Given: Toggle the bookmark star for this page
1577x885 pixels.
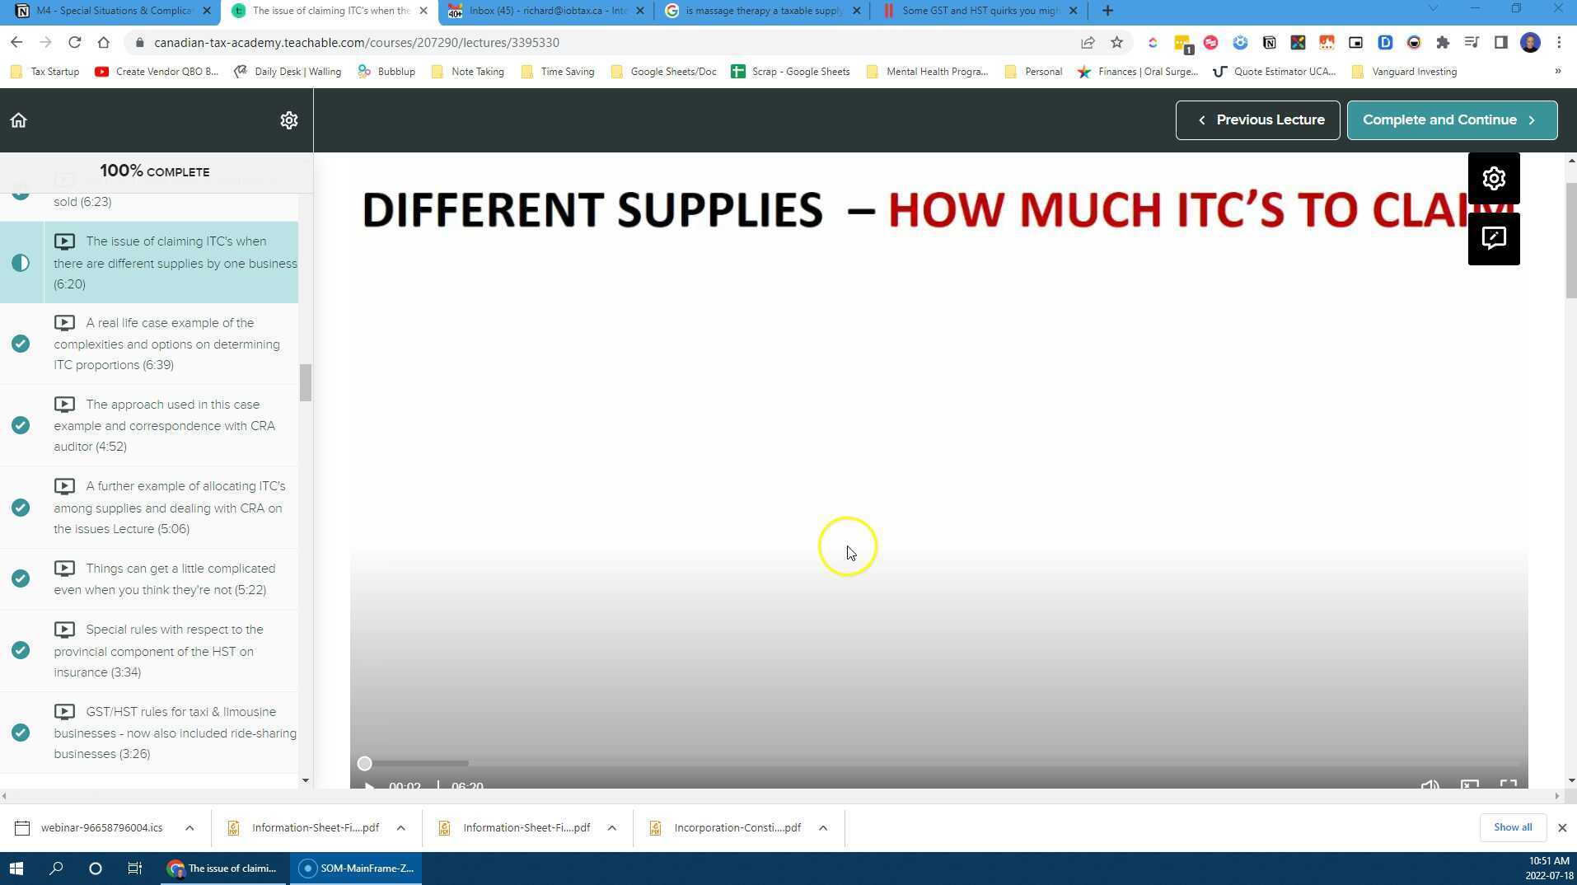Looking at the screenshot, I should click(x=1116, y=42).
